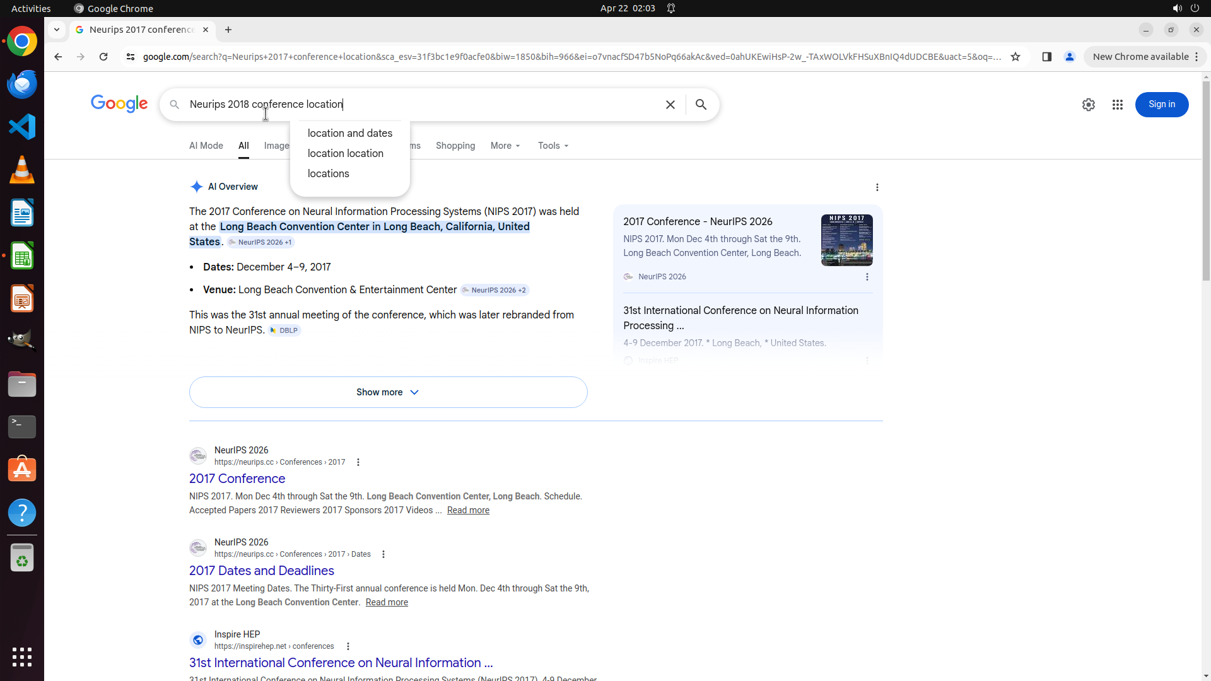Open Google apps grid icon
Viewport: 1211px width, 681px height.
[x=1117, y=105]
